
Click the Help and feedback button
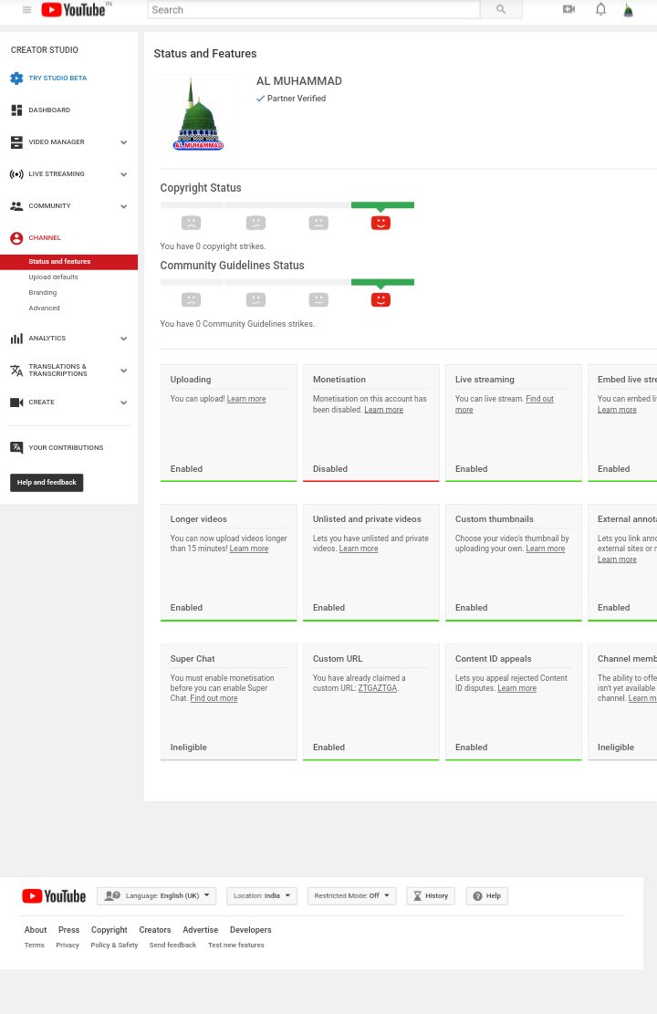point(47,483)
